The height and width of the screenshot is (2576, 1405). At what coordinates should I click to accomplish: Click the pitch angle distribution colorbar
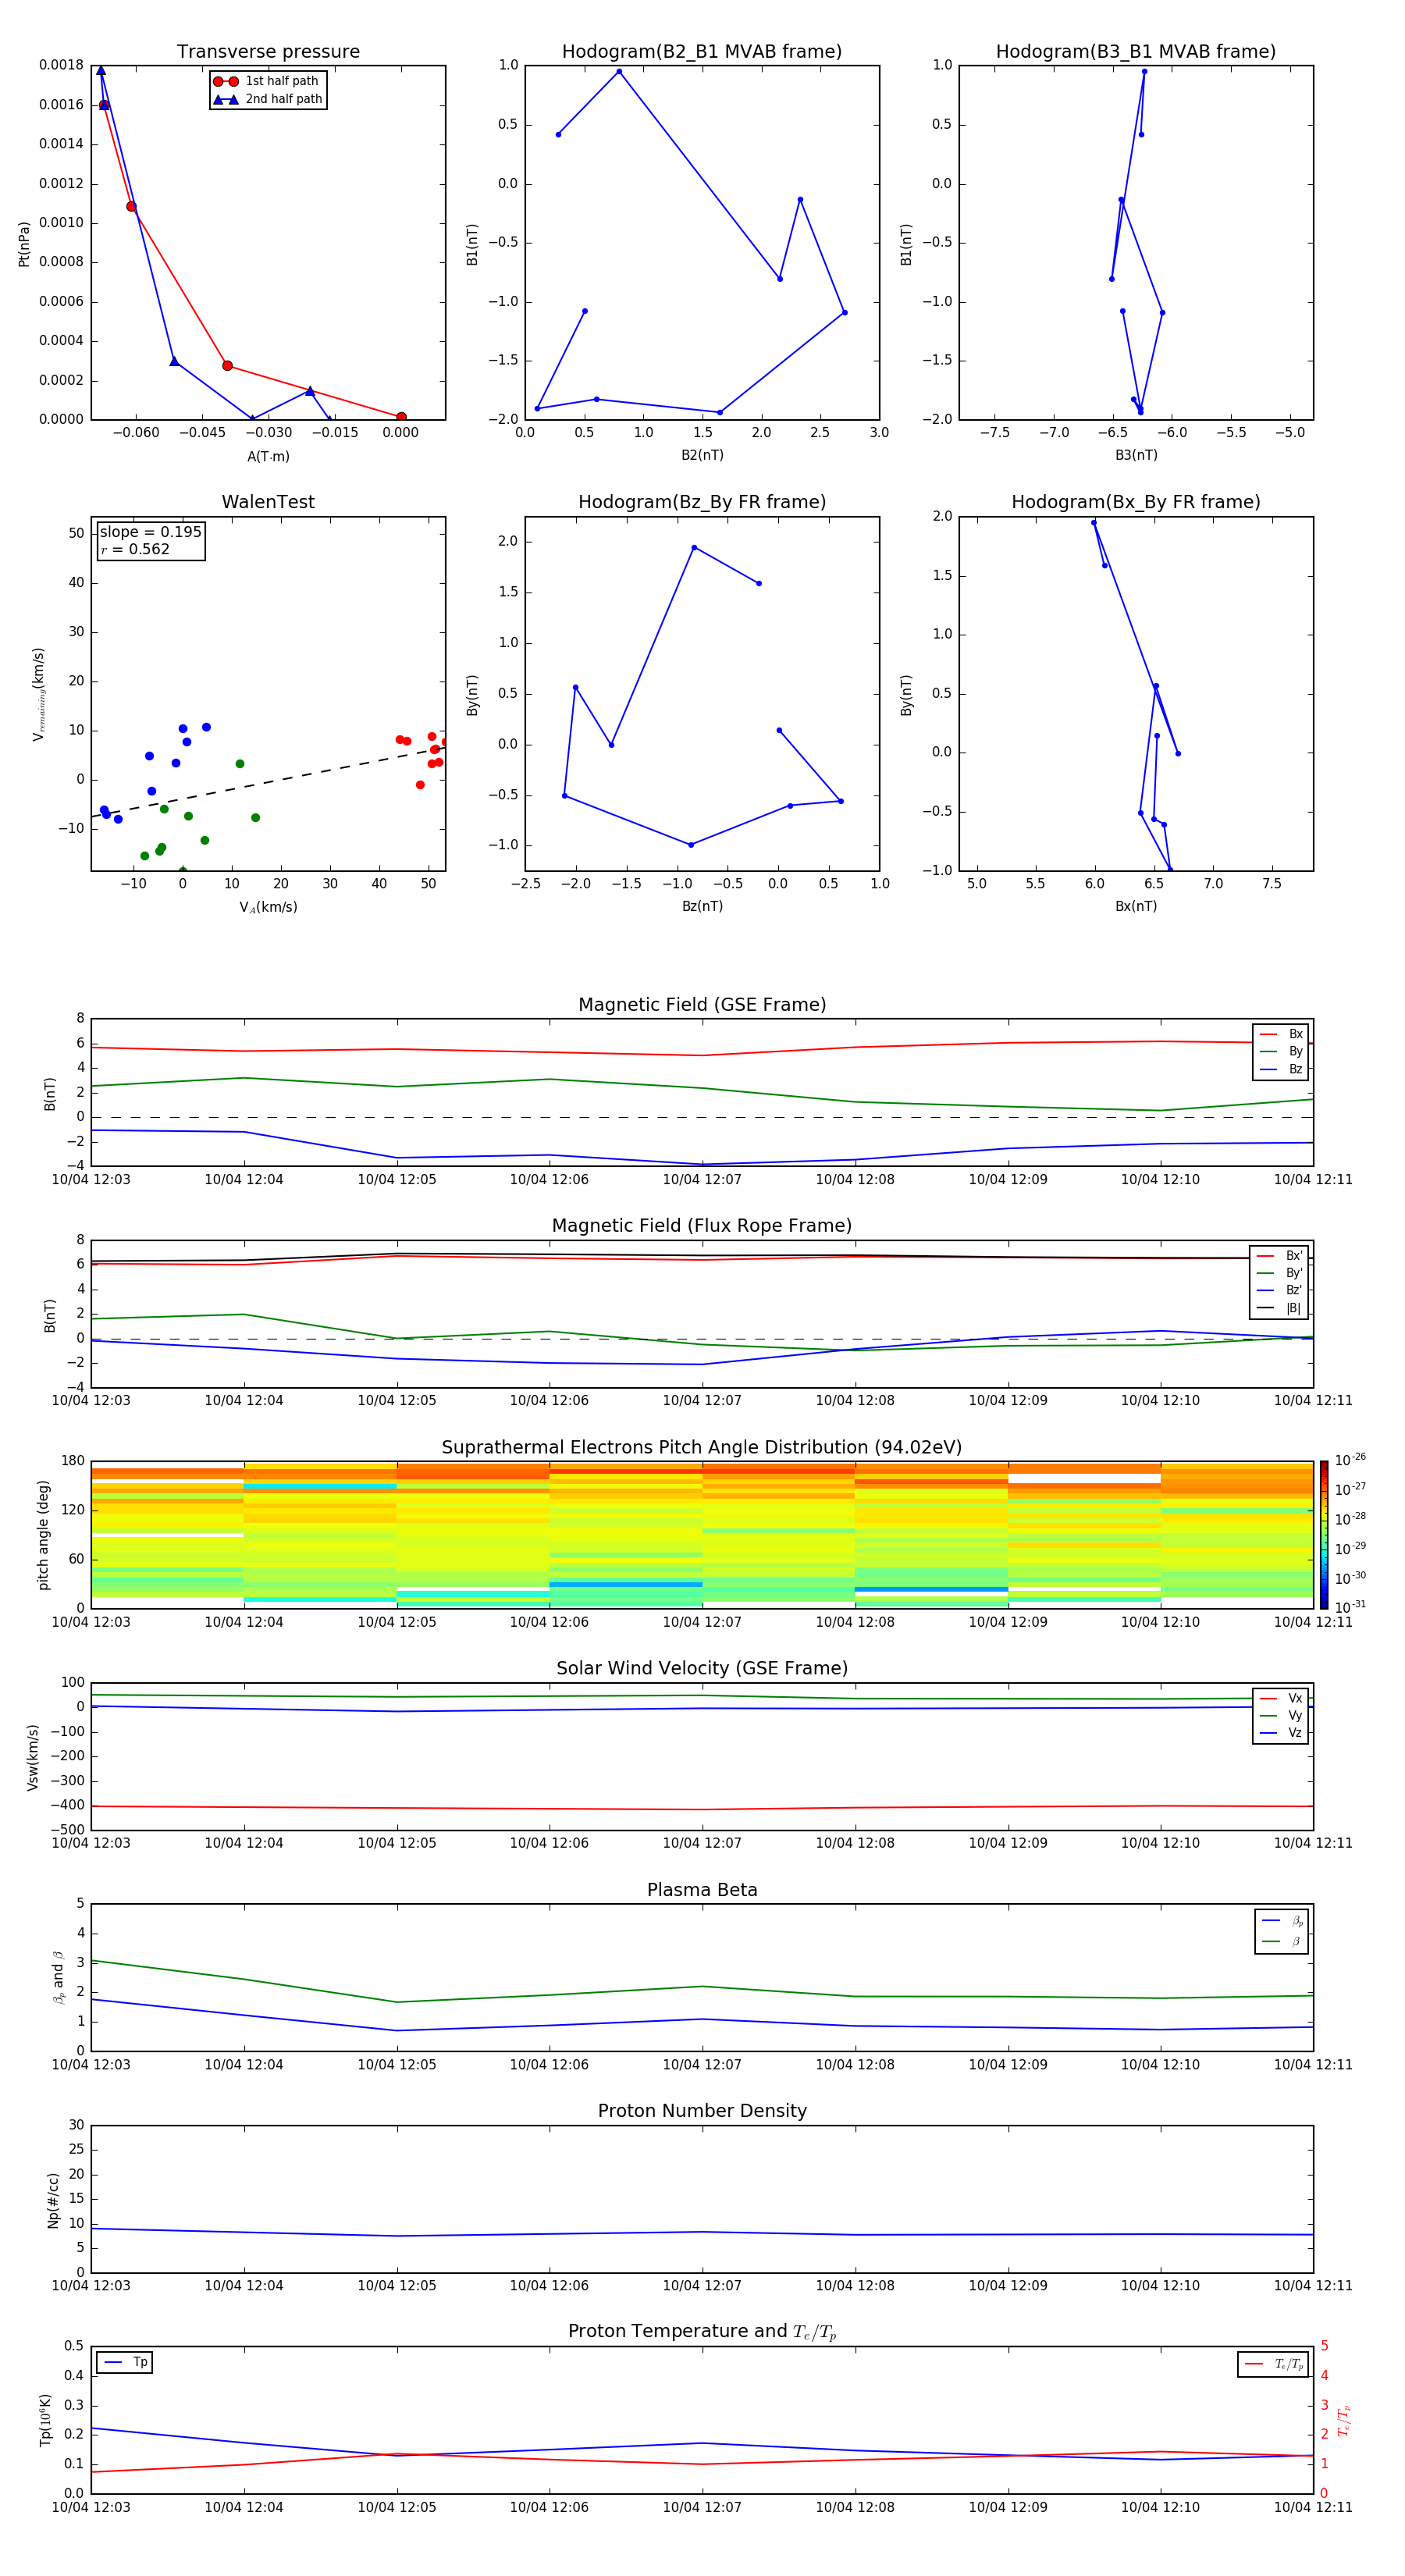(x=1323, y=1535)
